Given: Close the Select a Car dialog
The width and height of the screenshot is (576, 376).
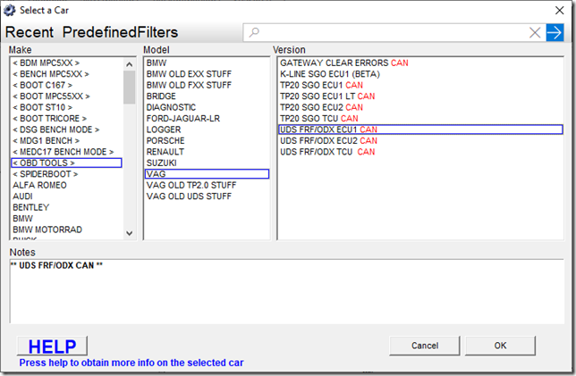Looking at the screenshot, I should [x=559, y=11].
